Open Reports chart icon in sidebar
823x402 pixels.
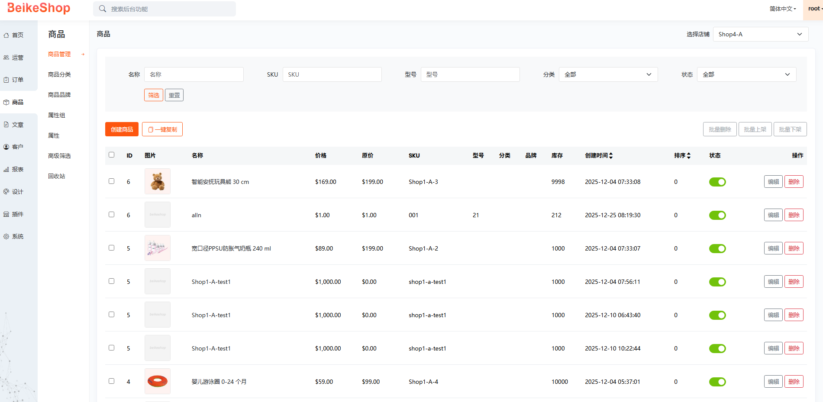coord(6,170)
